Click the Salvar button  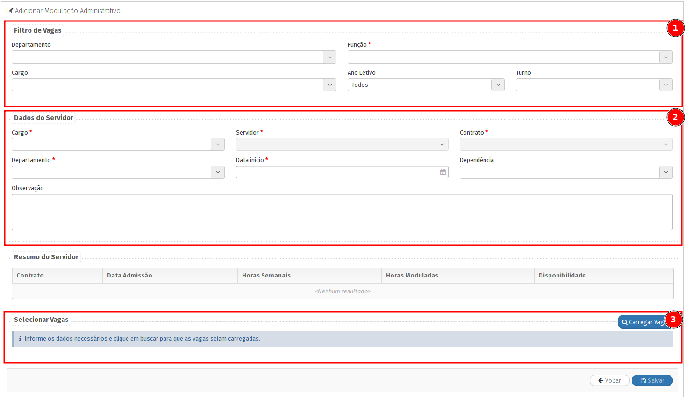tap(652, 380)
